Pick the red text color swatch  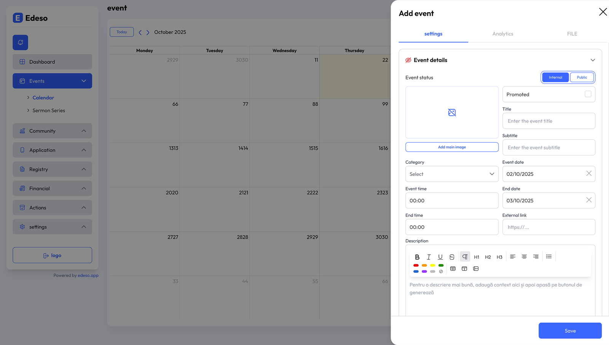click(x=416, y=265)
